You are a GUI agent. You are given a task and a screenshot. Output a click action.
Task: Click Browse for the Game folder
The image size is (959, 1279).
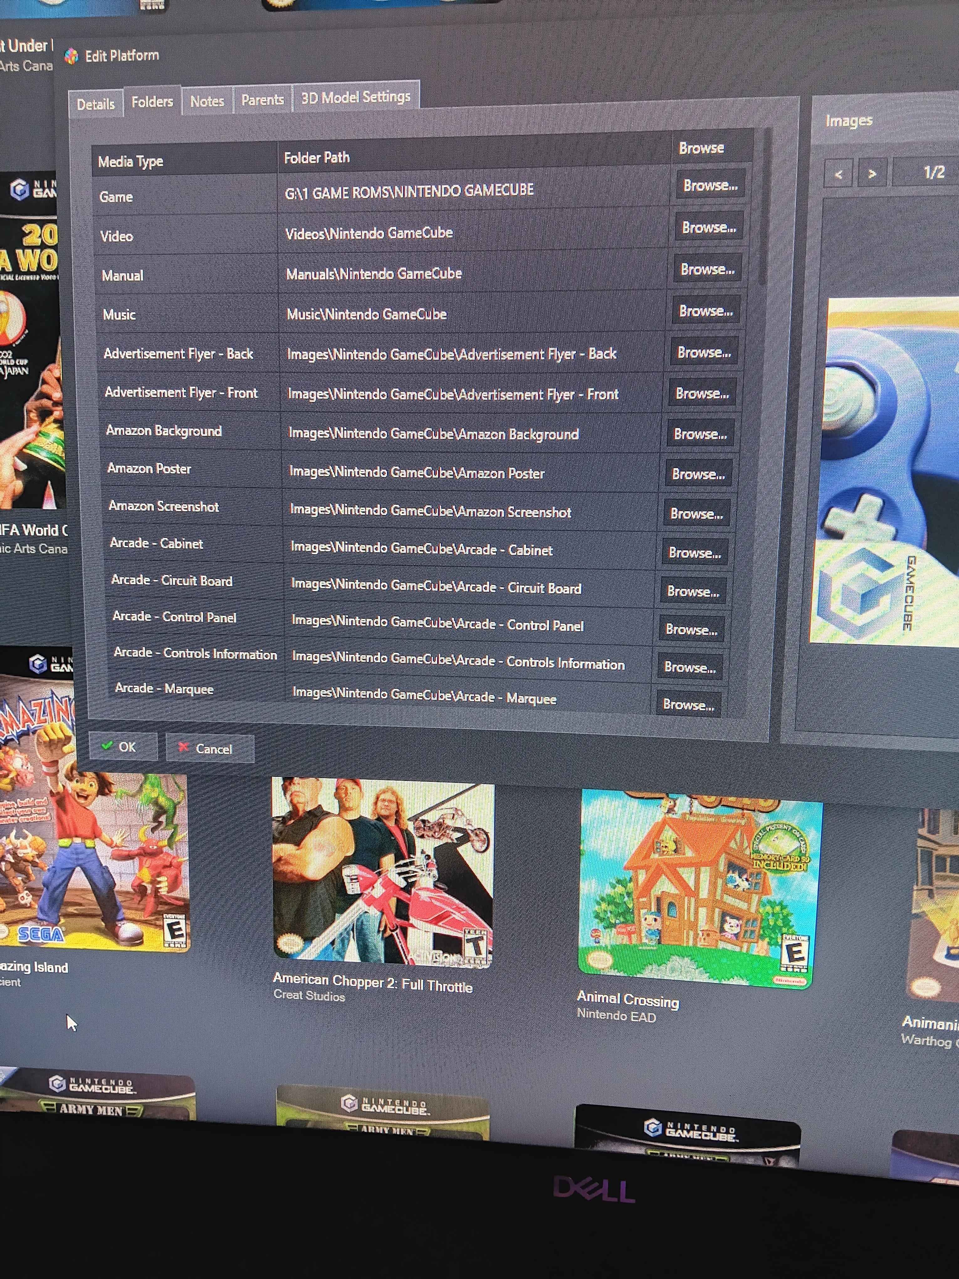(x=710, y=185)
